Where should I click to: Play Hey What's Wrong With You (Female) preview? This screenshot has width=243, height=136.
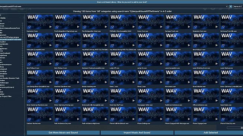click(106, 45)
